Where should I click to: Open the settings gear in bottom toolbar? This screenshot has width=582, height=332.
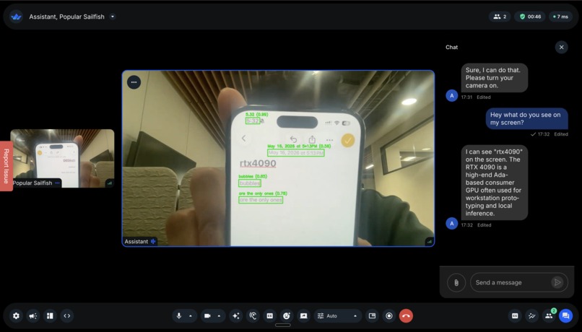click(x=16, y=315)
